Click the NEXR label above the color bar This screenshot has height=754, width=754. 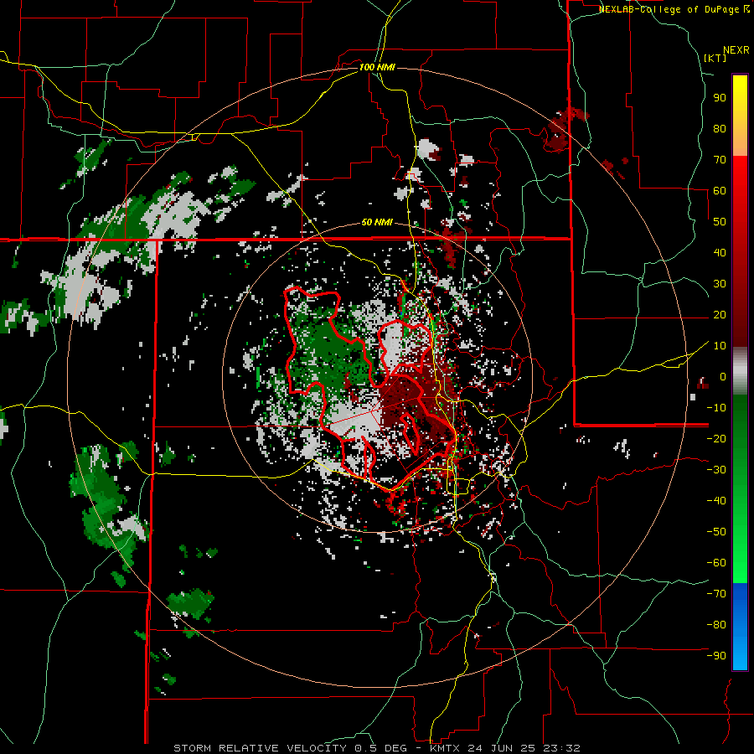736,50
